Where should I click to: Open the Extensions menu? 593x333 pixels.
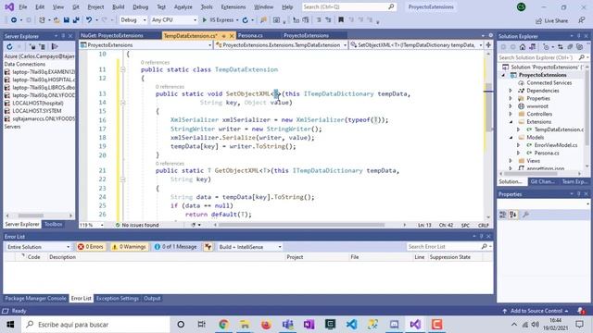click(x=233, y=6)
